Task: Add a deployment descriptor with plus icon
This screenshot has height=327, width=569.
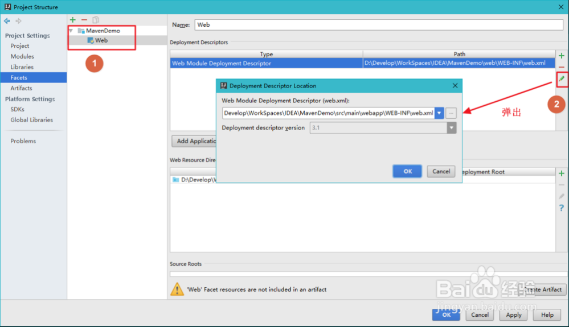Action: pyautogui.click(x=562, y=56)
